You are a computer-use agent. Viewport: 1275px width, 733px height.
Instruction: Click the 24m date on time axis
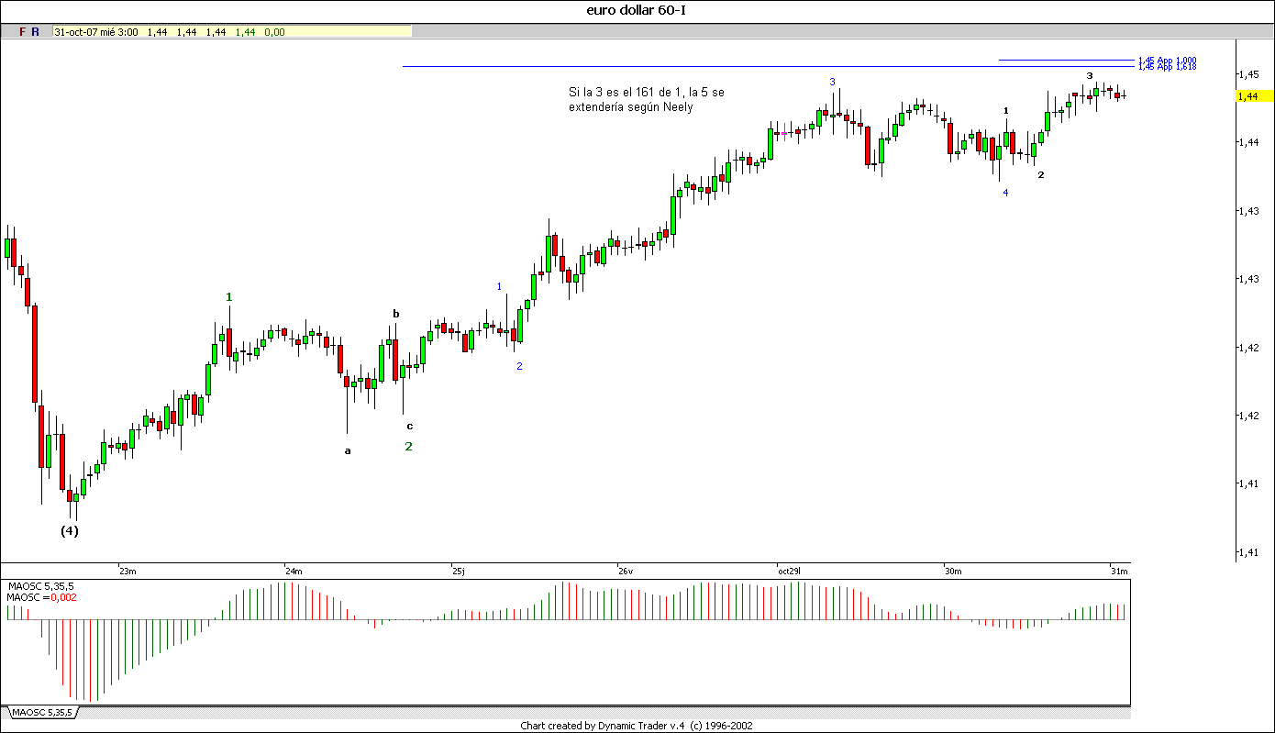pyautogui.click(x=294, y=572)
